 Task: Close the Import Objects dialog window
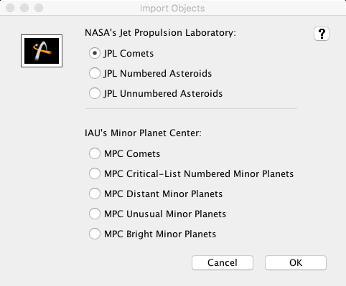[10, 8]
